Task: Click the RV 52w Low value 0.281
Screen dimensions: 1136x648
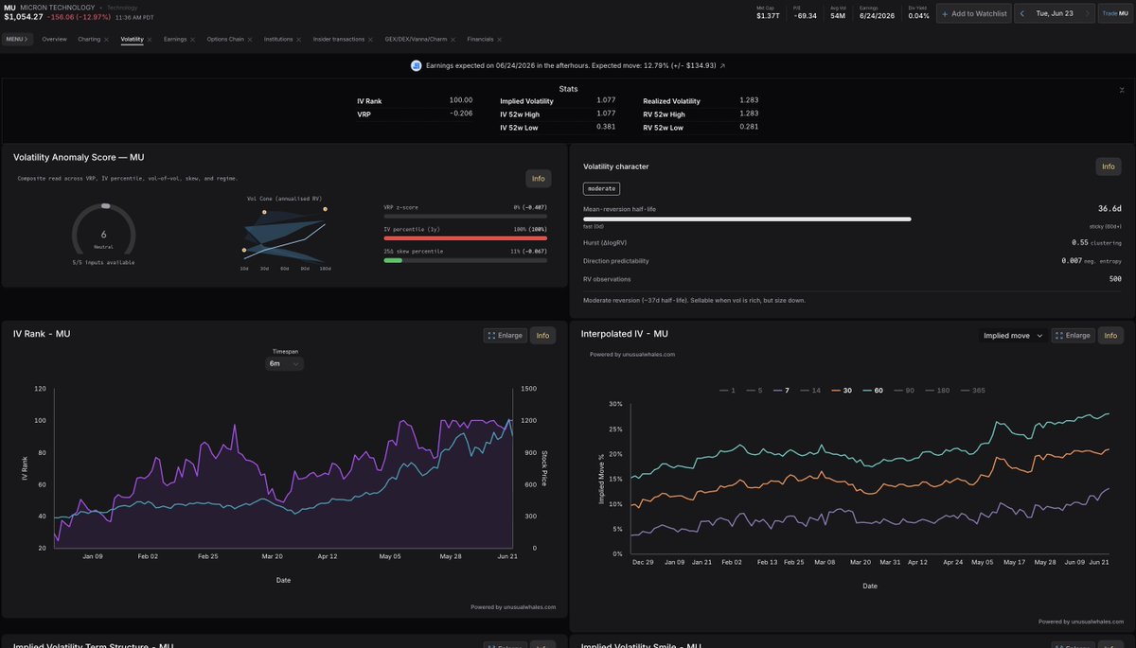Action: (750, 127)
